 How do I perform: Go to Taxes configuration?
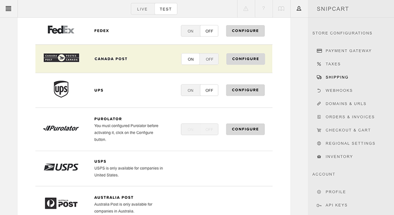pos(333,64)
